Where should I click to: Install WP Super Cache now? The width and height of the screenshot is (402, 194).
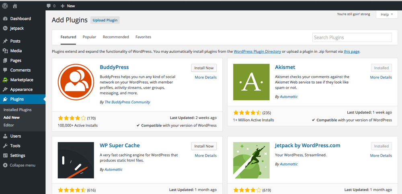coord(204,146)
